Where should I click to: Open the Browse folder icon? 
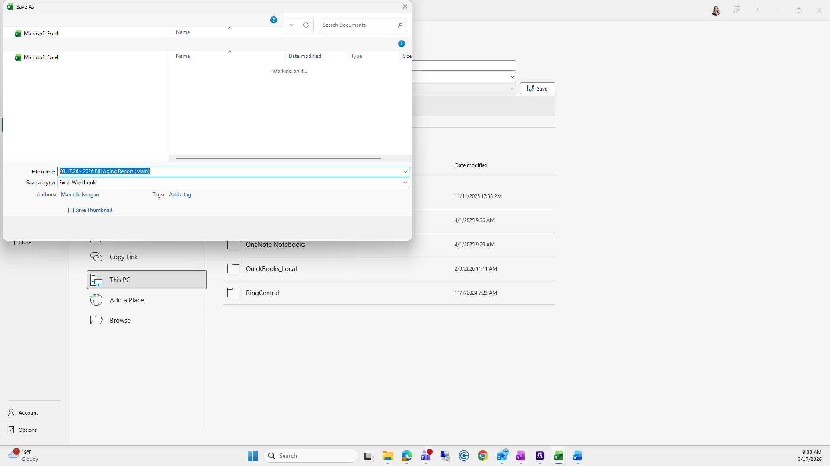pos(96,320)
